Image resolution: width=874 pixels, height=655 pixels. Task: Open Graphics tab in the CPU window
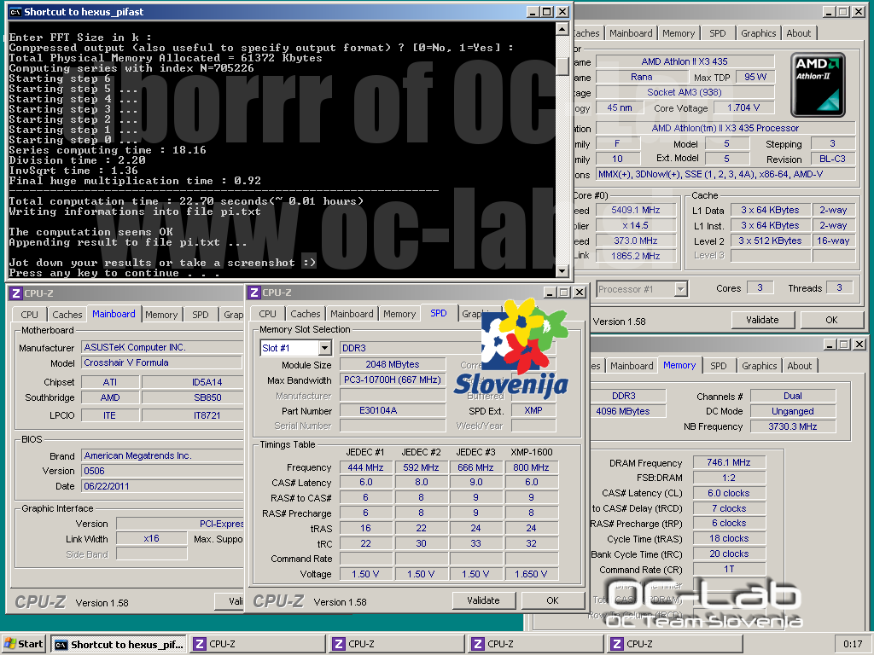coord(758,33)
